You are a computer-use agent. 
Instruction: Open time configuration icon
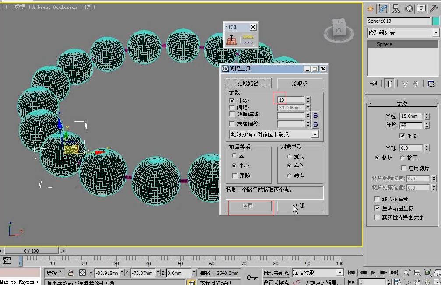coord(397,282)
